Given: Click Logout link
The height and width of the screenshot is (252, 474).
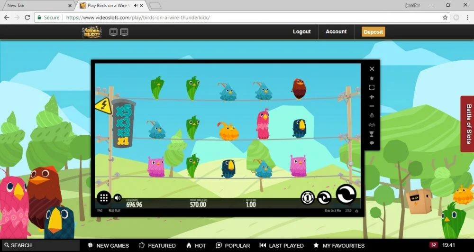Looking at the screenshot, I should point(301,31).
